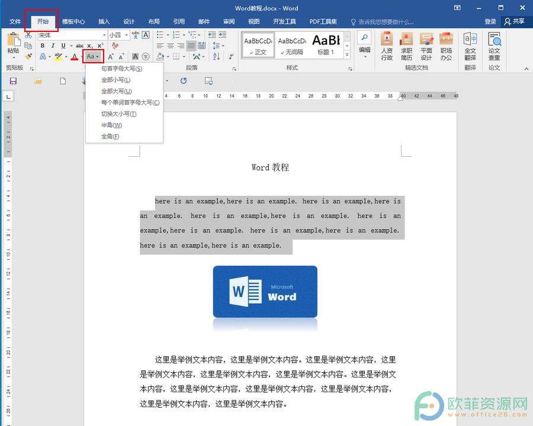Click the Save icon in the quick toolbar
This screenshot has height=426, width=533.
click(x=13, y=81)
